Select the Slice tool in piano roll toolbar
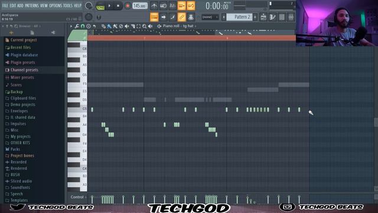Image resolution: width=378 pixels, height=213 pixels. [133, 26]
